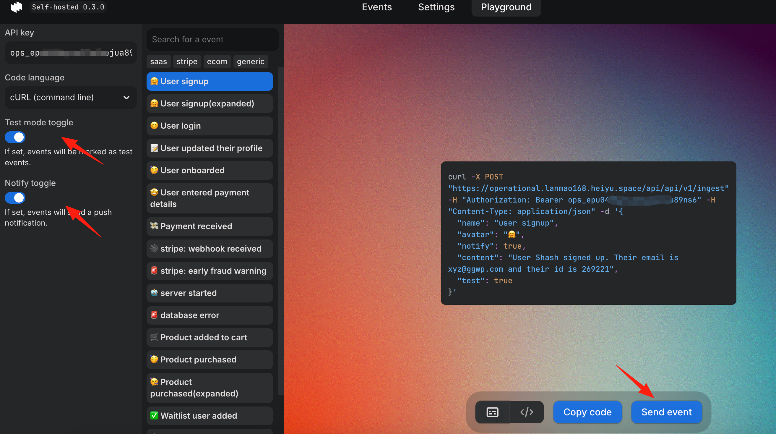Go to the Settings tab

point(436,7)
